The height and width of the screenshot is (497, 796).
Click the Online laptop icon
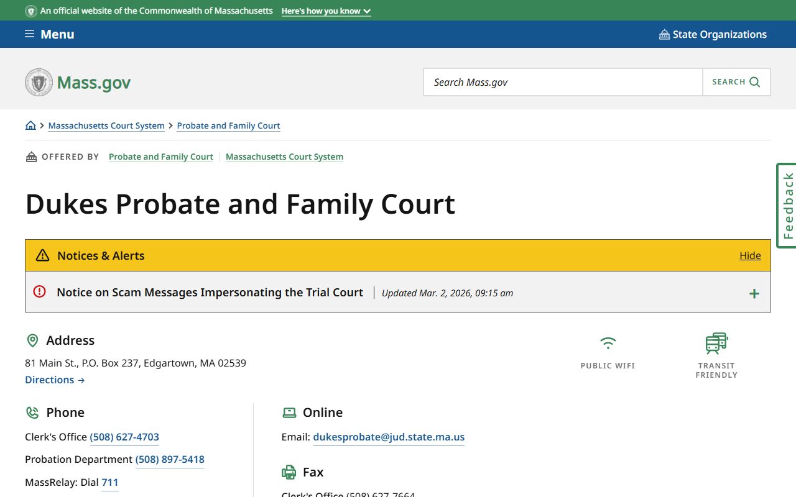[x=289, y=413]
